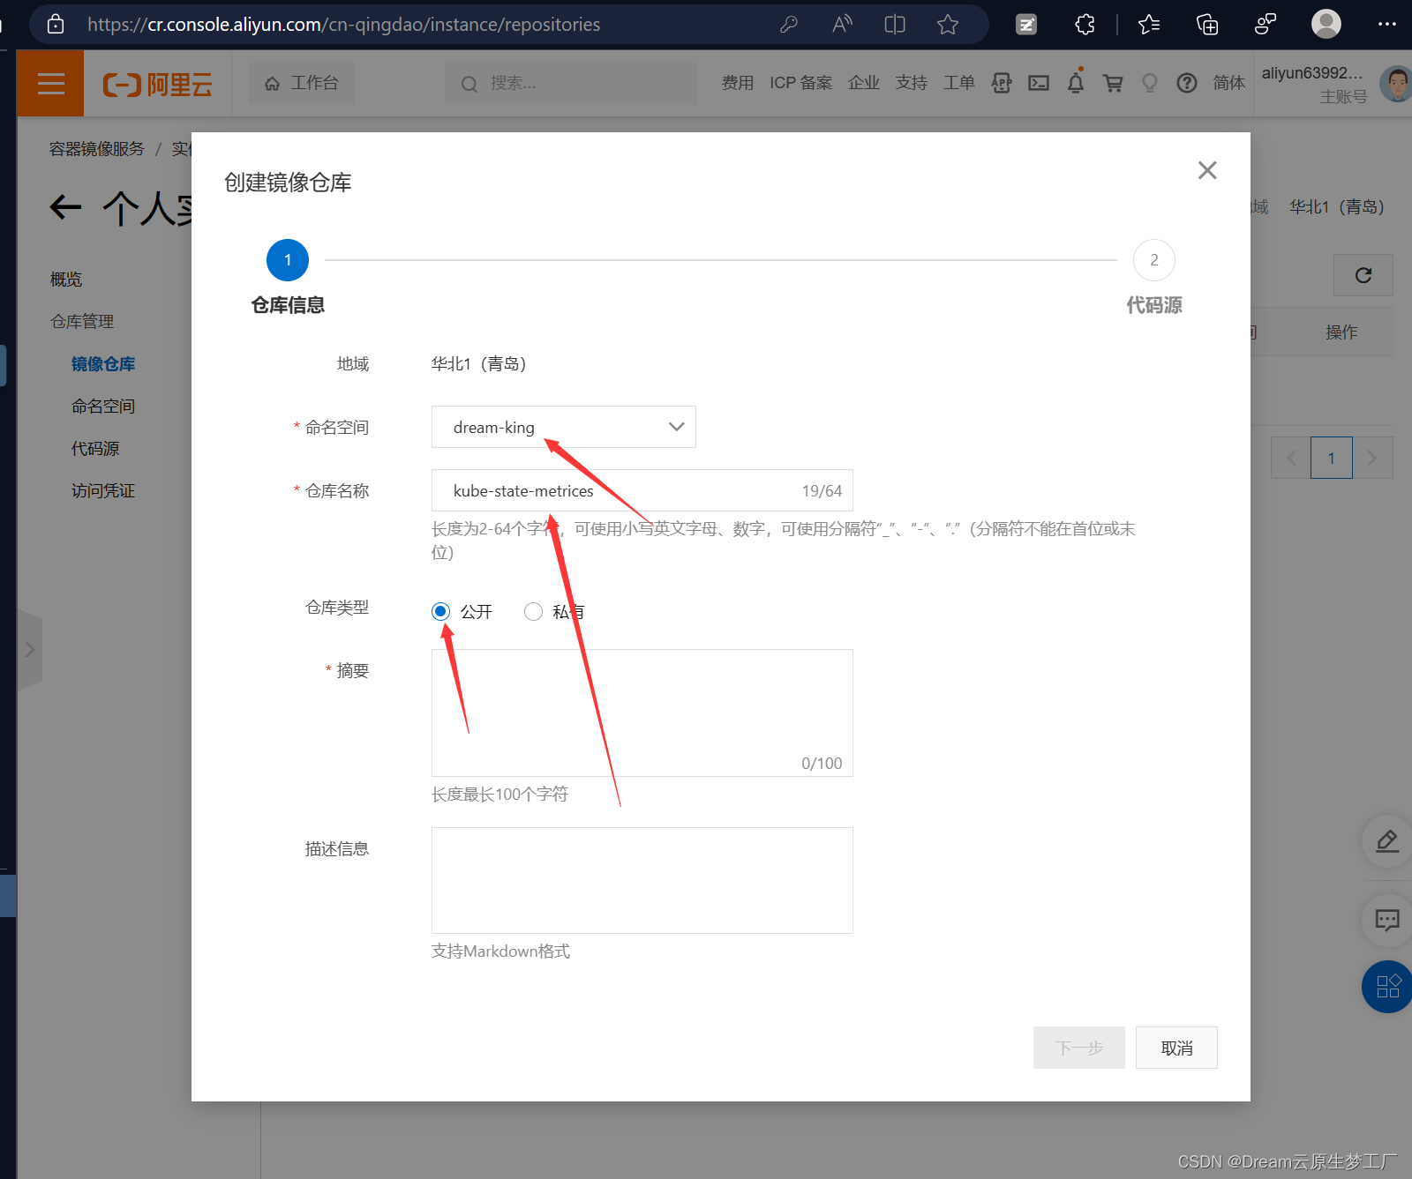Screen dimensions: 1412x1179
Task: Open the help question mark
Action: 1187,83
